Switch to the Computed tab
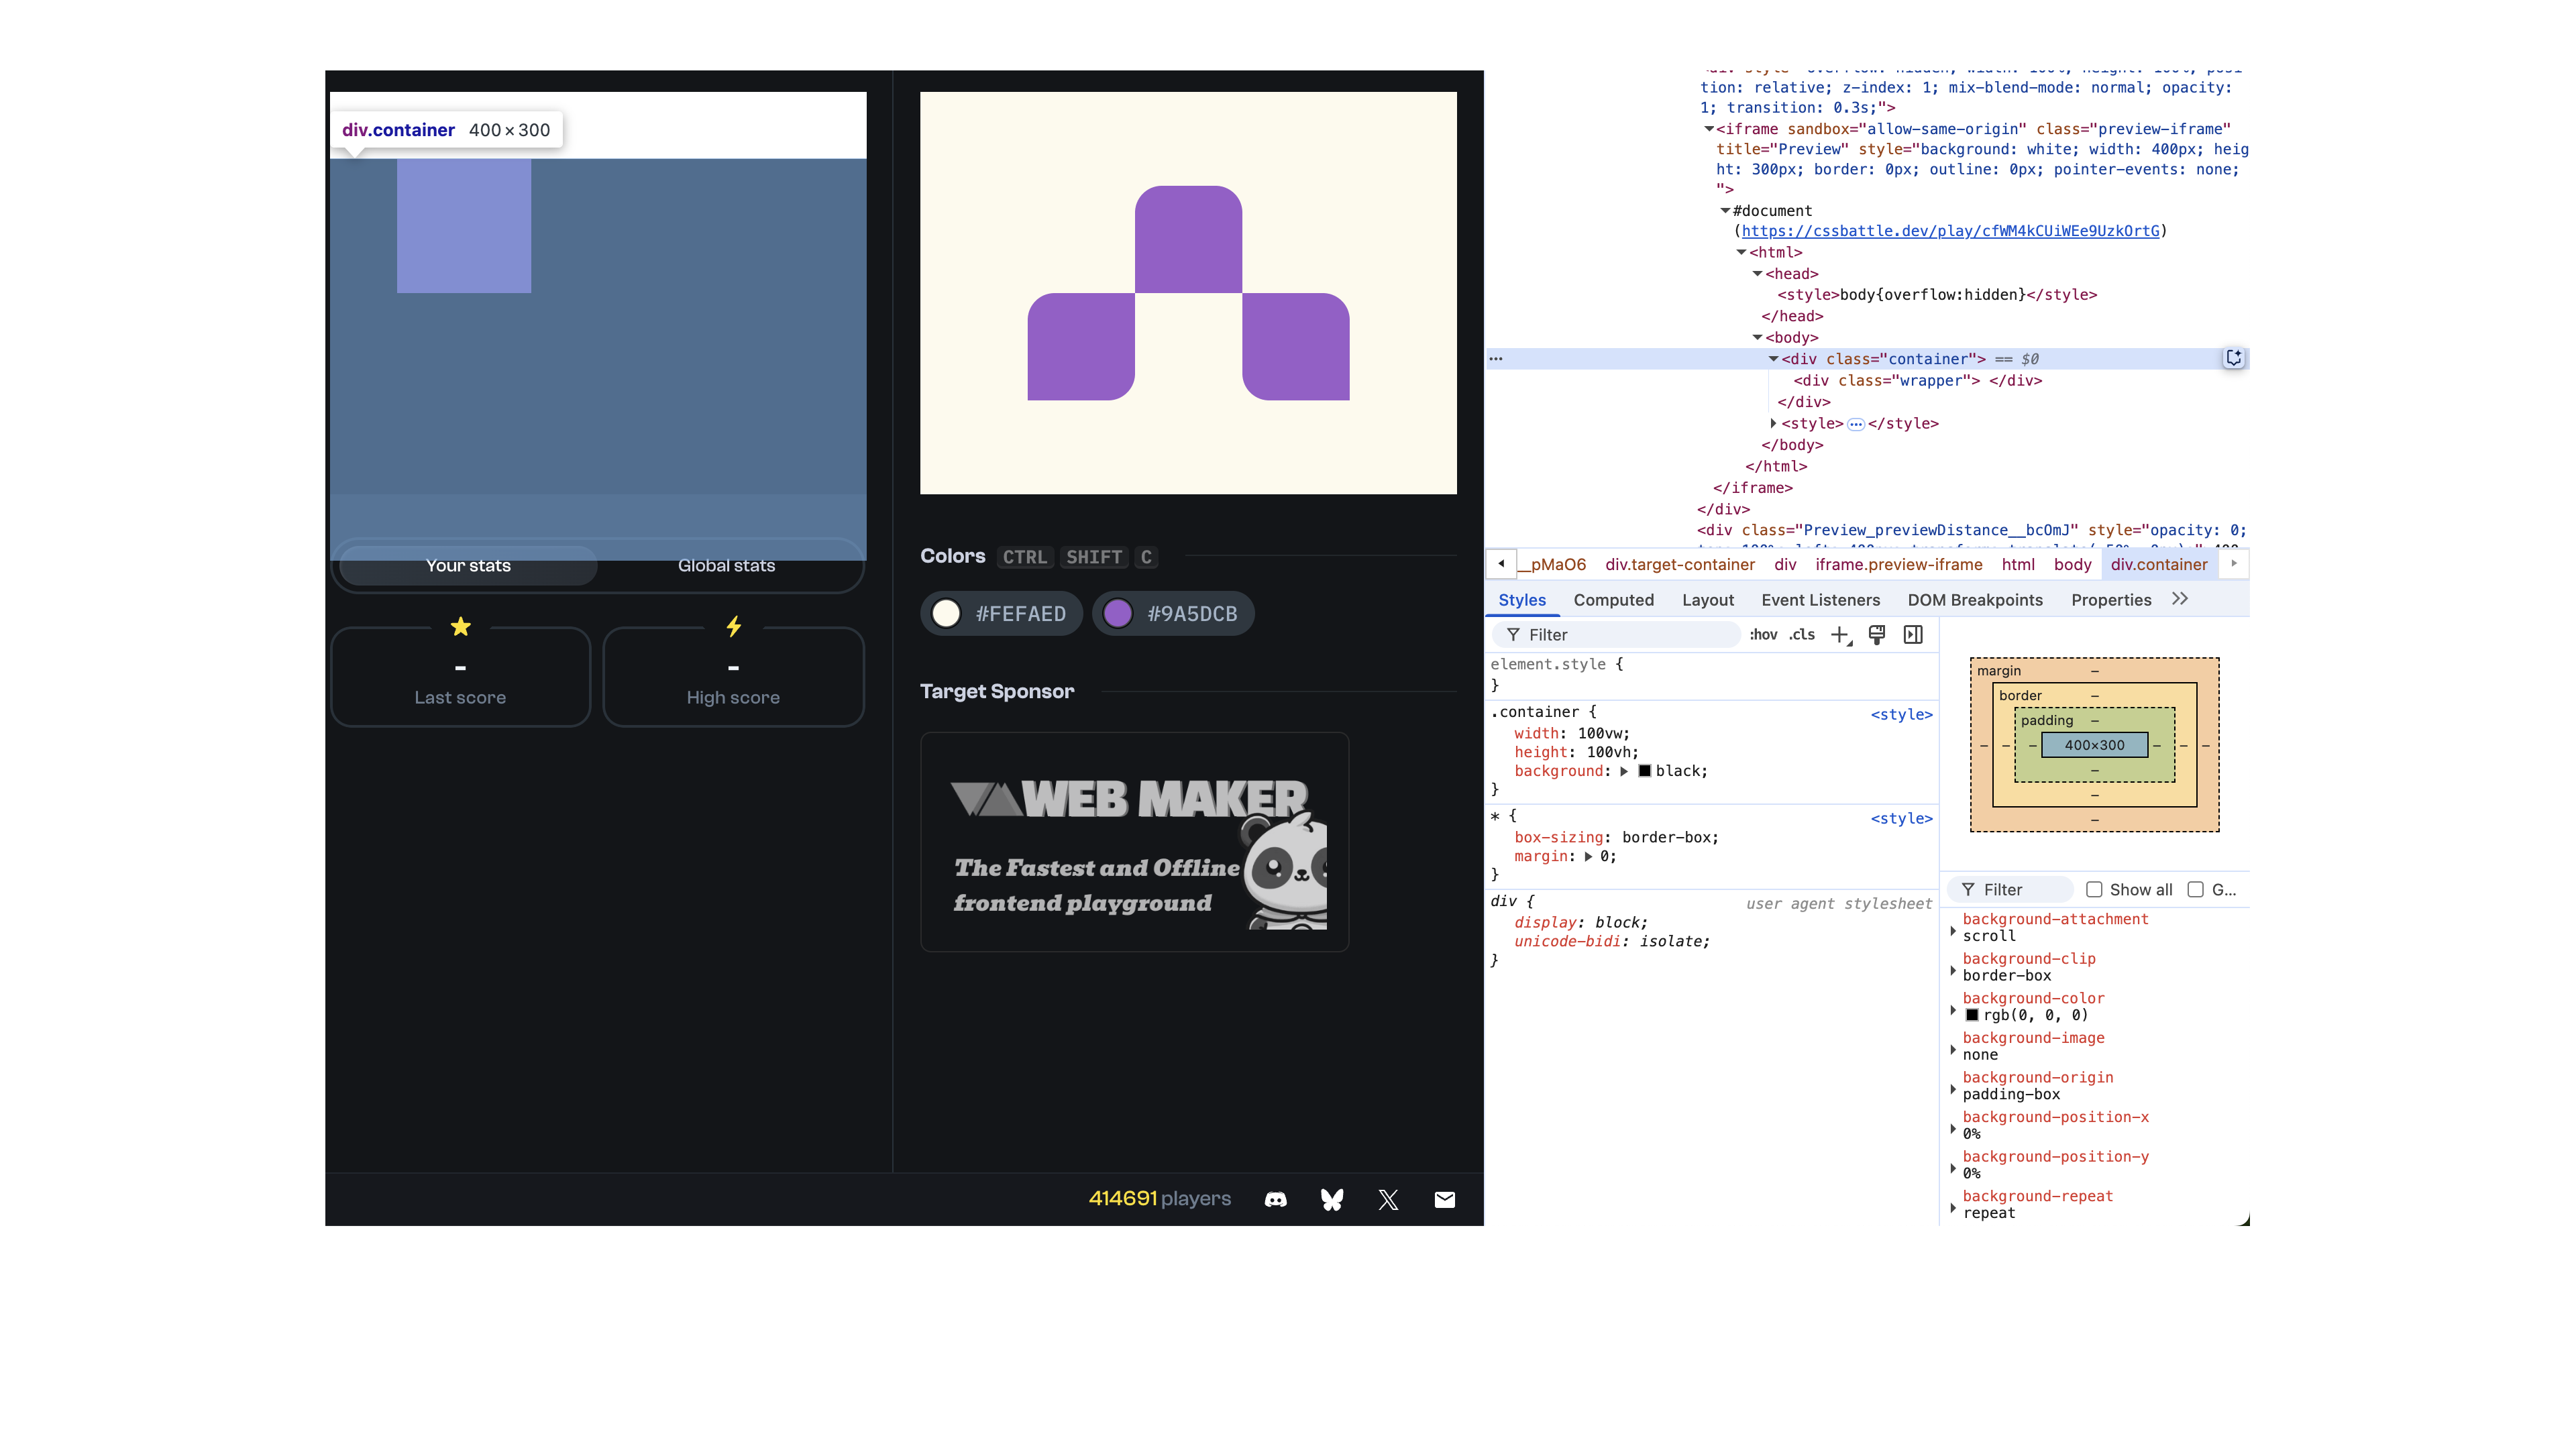This screenshot has width=2576, height=1442. click(1613, 600)
